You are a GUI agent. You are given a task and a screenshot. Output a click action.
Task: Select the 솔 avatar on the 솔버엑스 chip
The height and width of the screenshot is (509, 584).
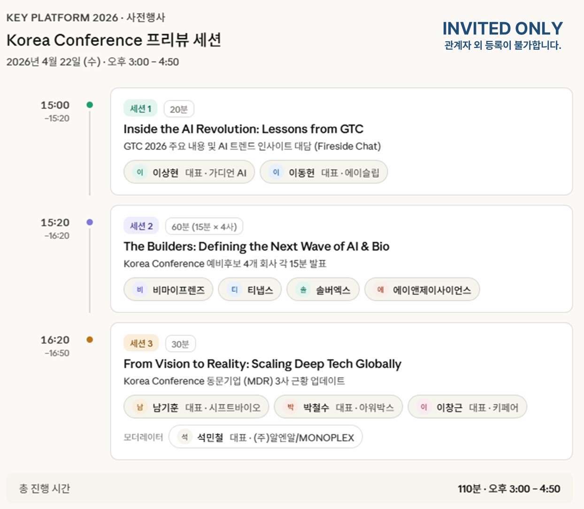pyautogui.click(x=302, y=290)
